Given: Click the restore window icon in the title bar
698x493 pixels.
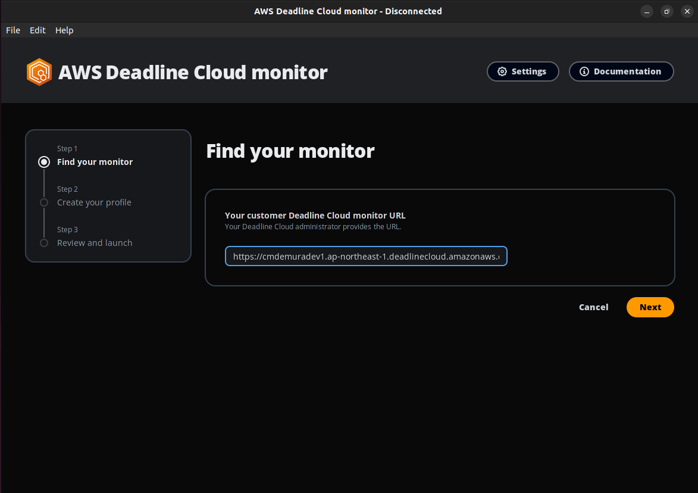Looking at the screenshot, I should point(667,11).
